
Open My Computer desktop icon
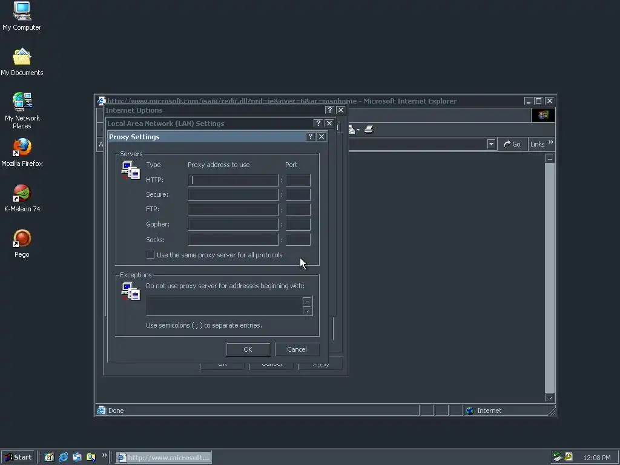tap(22, 16)
